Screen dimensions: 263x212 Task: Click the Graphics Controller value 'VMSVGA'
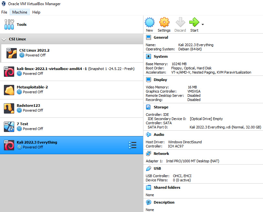click(x=194, y=91)
